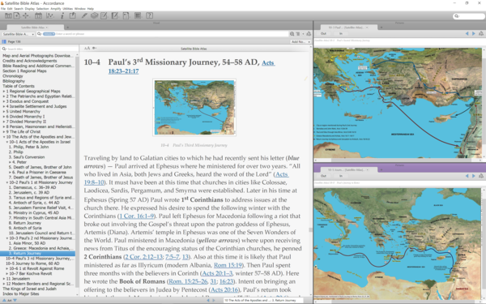Click the second pencil-note toolbar icon

(115, 15)
